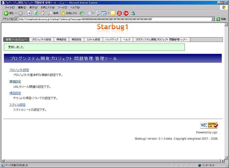This screenshot has width=229, height=168.
Task: Open the Search (検索) toolbar button
Action: point(53,13)
